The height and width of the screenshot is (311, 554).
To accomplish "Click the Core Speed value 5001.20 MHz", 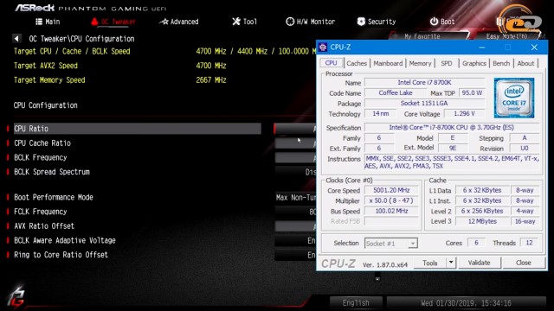I will (391, 190).
